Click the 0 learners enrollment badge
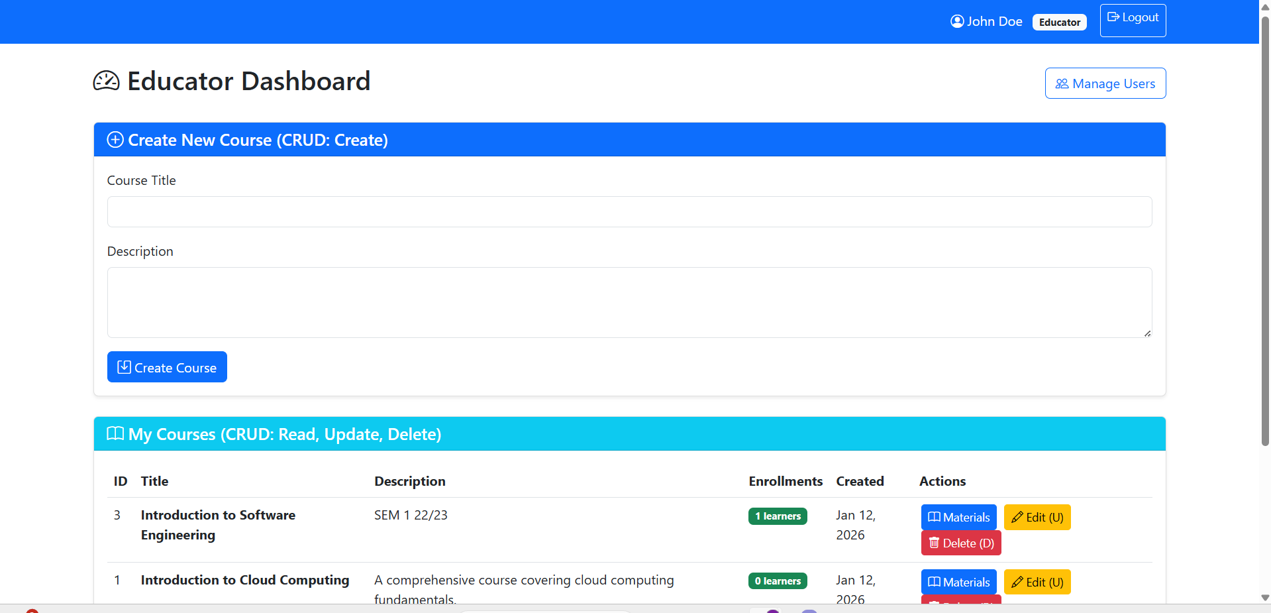The width and height of the screenshot is (1271, 613). pos(778,581)
